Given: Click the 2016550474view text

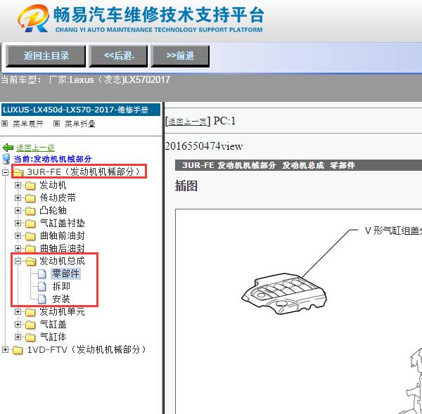Looking at the screenshot, I should pyautogui.click(x=204, y=146).
